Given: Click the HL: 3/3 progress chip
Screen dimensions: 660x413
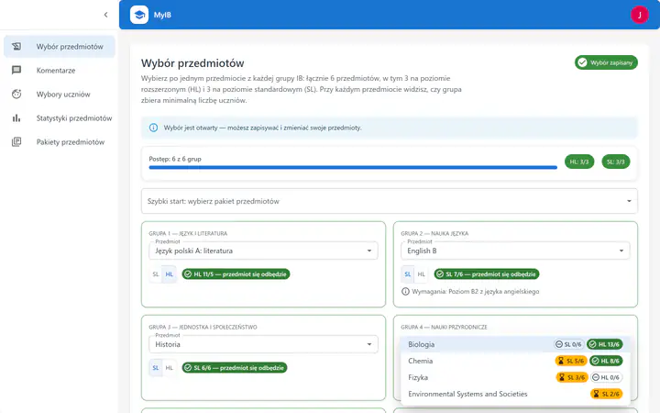Looking at the screenshot, I should (579, 162).
